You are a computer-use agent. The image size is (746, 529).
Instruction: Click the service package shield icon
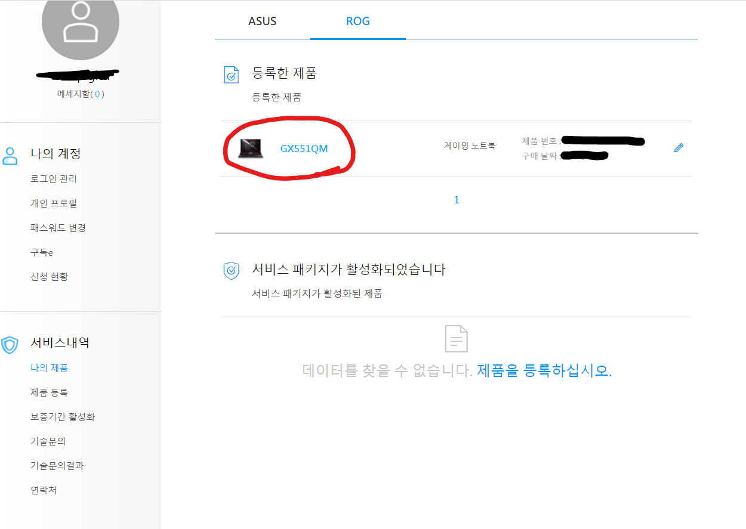point(231,271)
